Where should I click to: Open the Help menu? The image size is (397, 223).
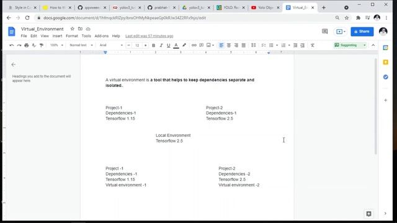click(x=116, y=36)
